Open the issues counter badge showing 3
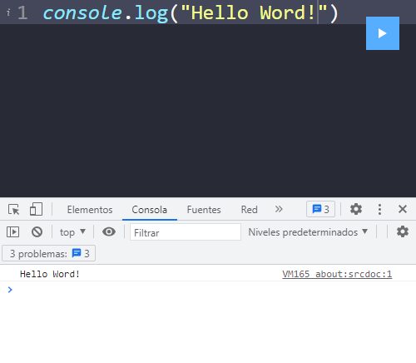 pos(320,209)
